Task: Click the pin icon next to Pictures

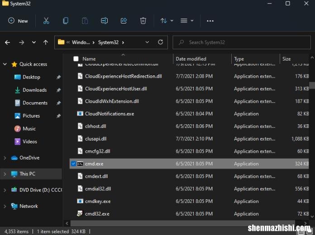Action: coord(58,116)
